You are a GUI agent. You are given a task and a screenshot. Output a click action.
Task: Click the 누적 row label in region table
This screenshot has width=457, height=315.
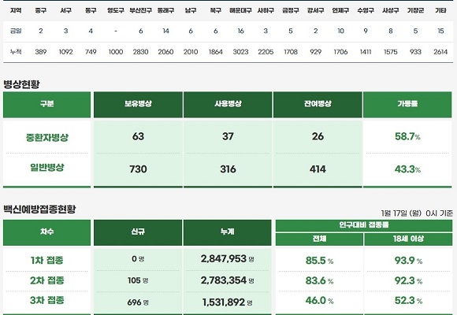click(16, 52)
